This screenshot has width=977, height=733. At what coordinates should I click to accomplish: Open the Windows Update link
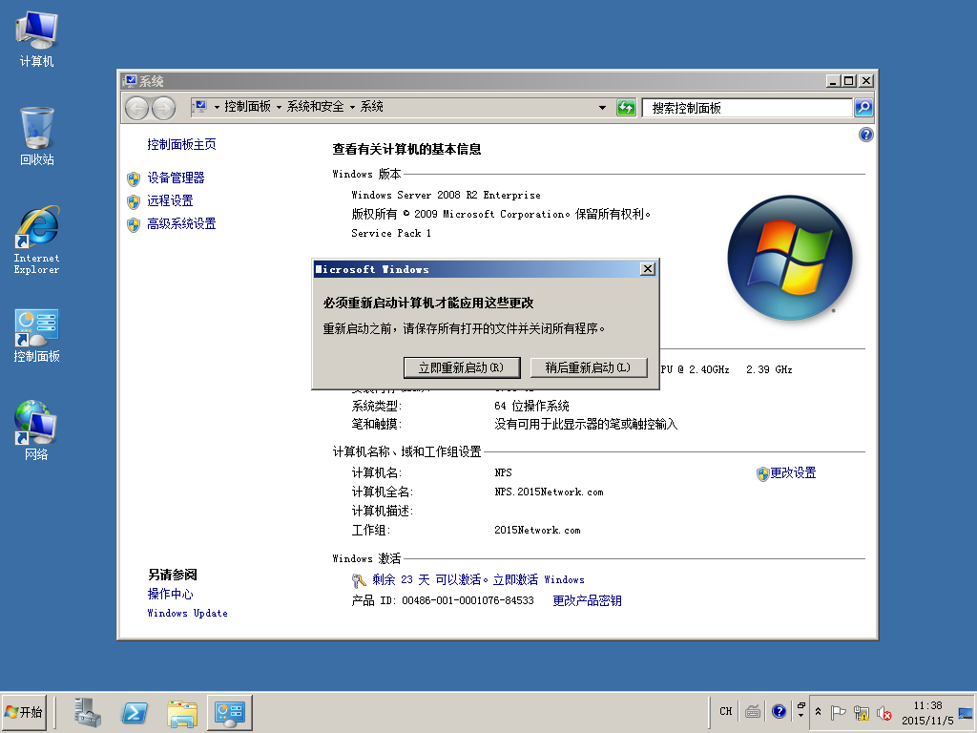click(187, 614)
